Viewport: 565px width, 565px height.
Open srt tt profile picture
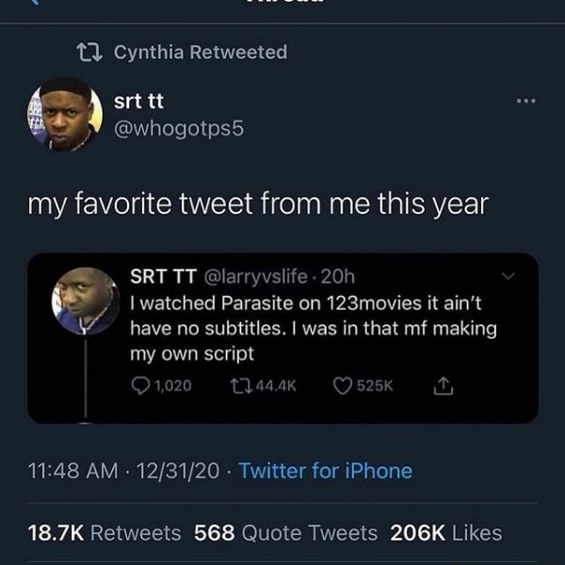[63, 114]
